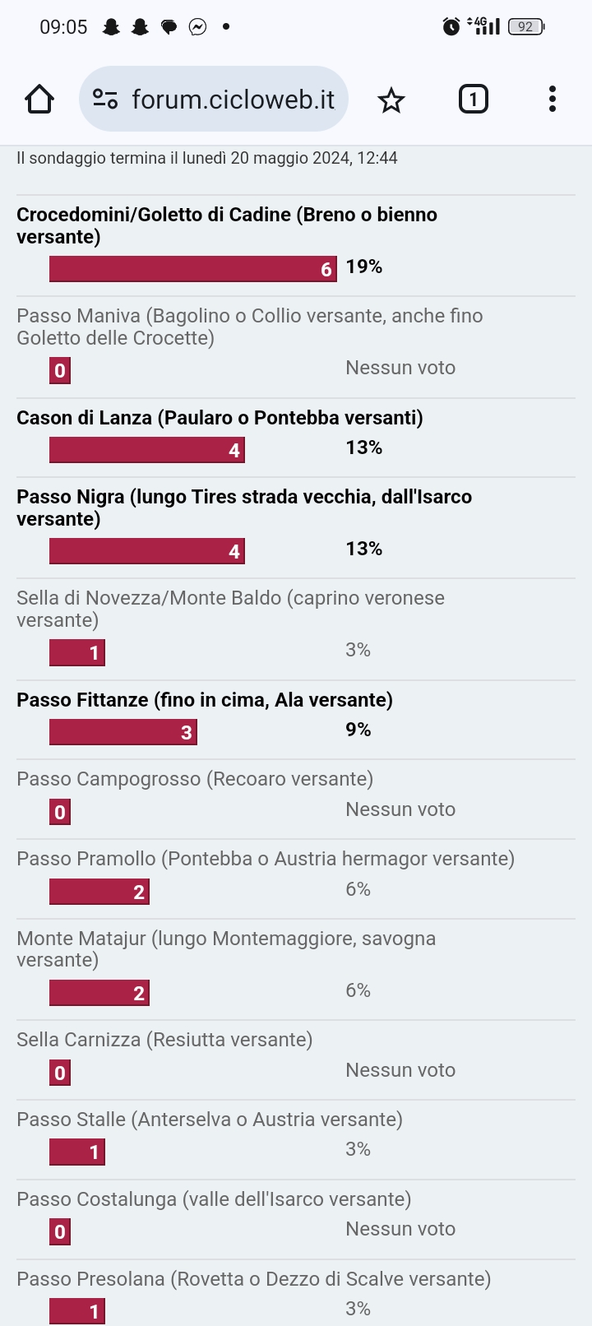Select the Cason di Lanza poll option
592x1326 pixels.
(220, 418)
